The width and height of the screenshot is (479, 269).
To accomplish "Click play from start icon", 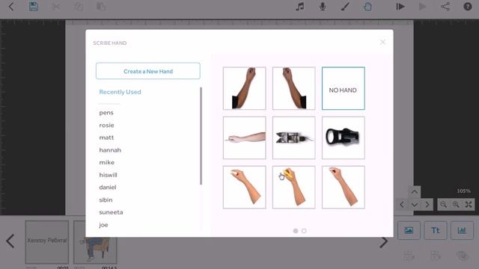I will pos(400,7).
